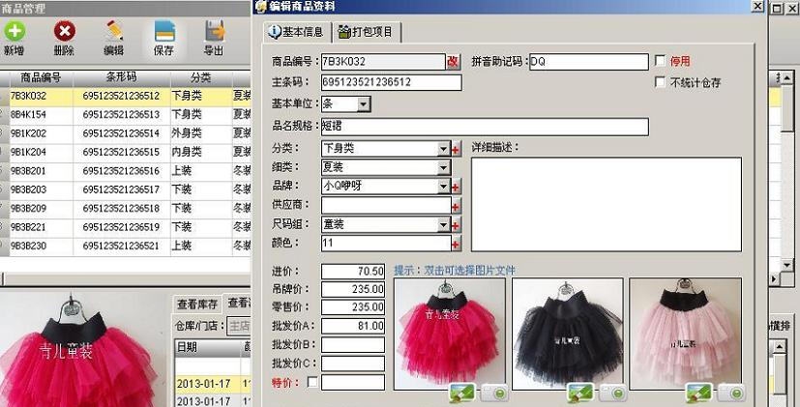Viewport: 800px width, 407px height.
Task: Click the red plus next to 颜色
Action: pos(456,245)
